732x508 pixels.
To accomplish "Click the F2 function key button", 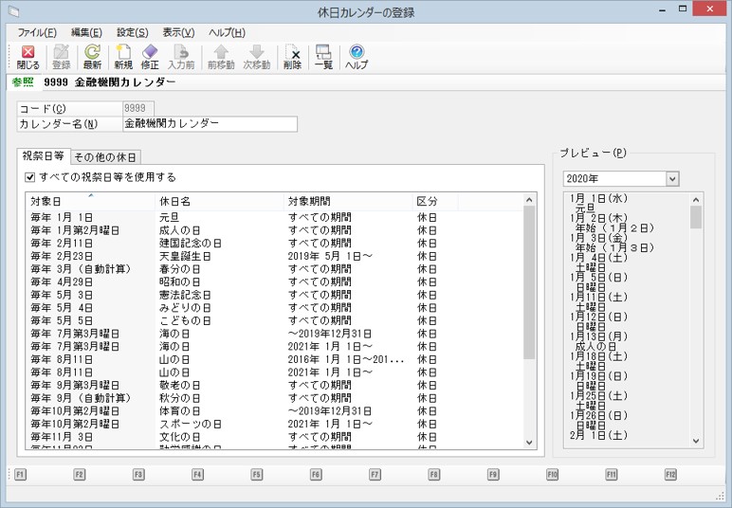I will click(x=79, y=475).
